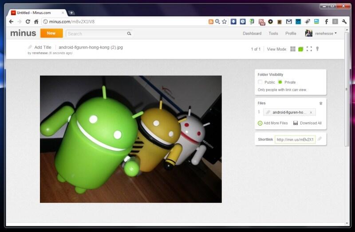Open a new browser tab
Viewport: 355px width, 232px height.
71,13
